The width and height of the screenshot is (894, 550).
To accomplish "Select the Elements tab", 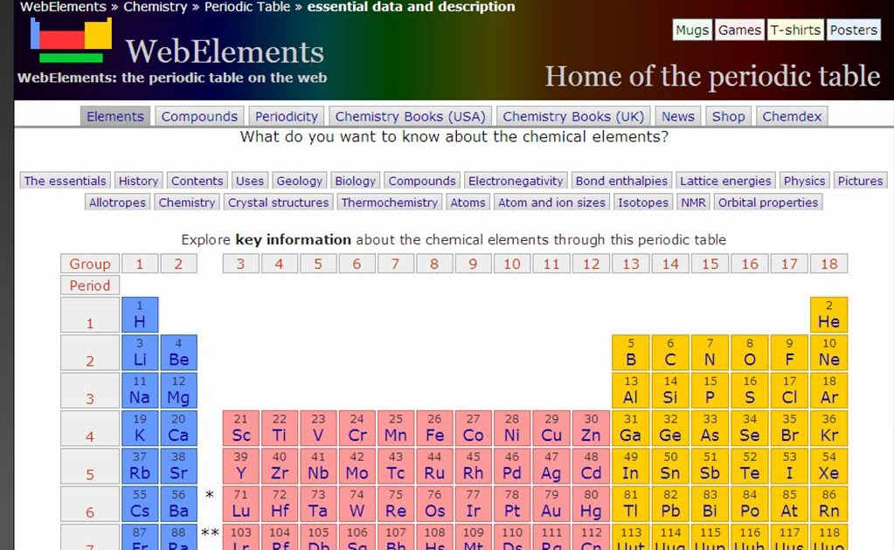I will click(115, 116).
